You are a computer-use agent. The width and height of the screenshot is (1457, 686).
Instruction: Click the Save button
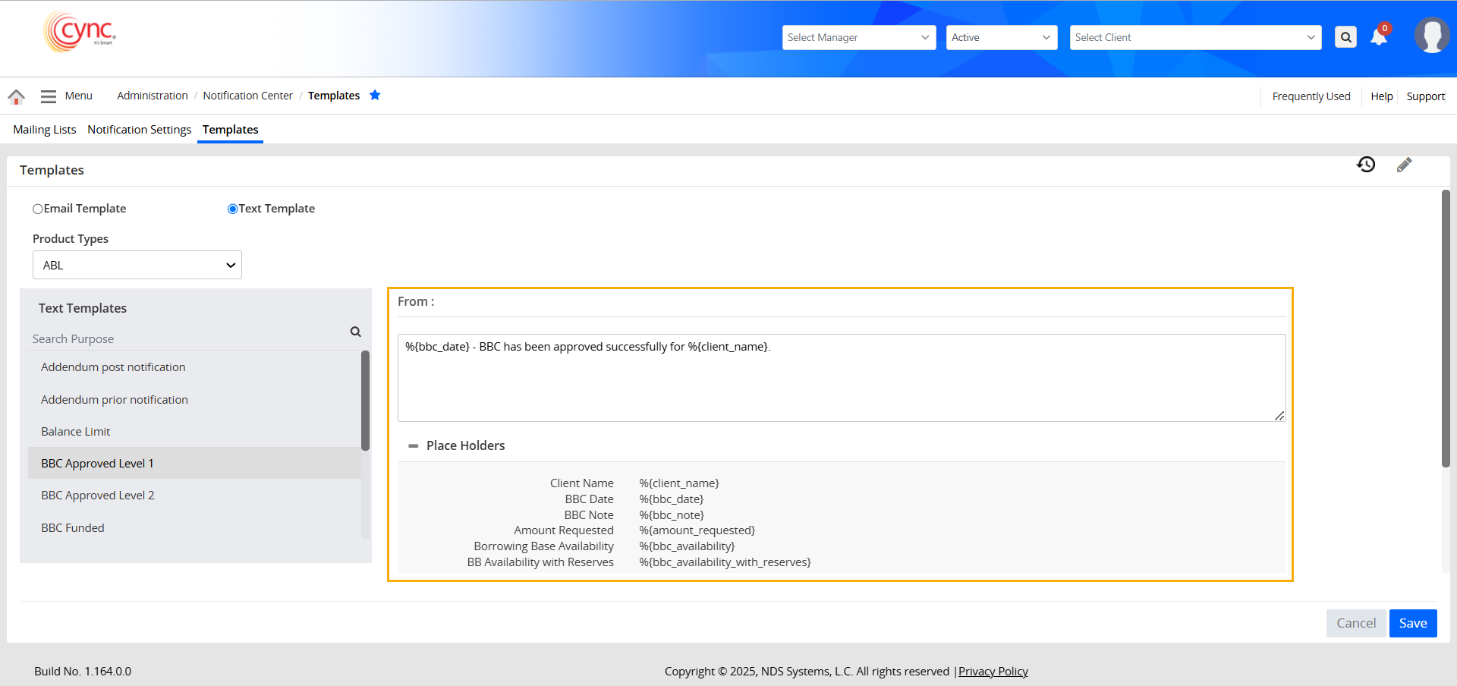[1412, 623]
